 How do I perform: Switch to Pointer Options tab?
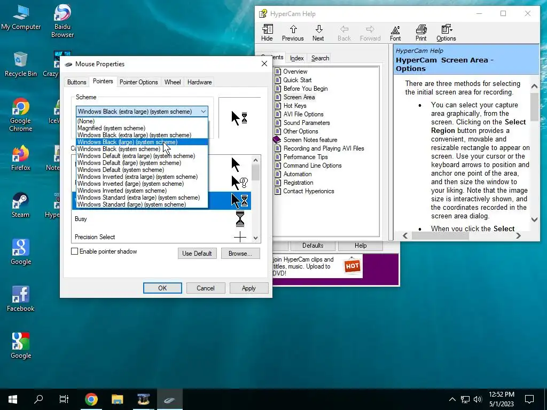pyautogui.click(x=138, y=82)
